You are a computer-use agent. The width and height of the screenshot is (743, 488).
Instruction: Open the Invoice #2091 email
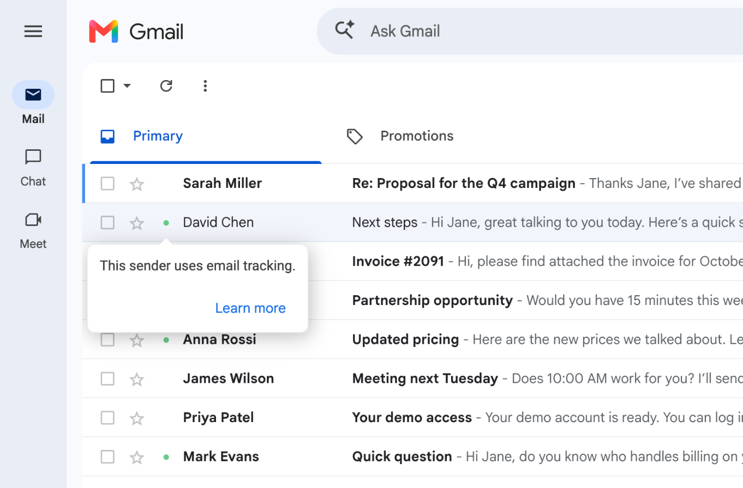(x=525, y=261)
